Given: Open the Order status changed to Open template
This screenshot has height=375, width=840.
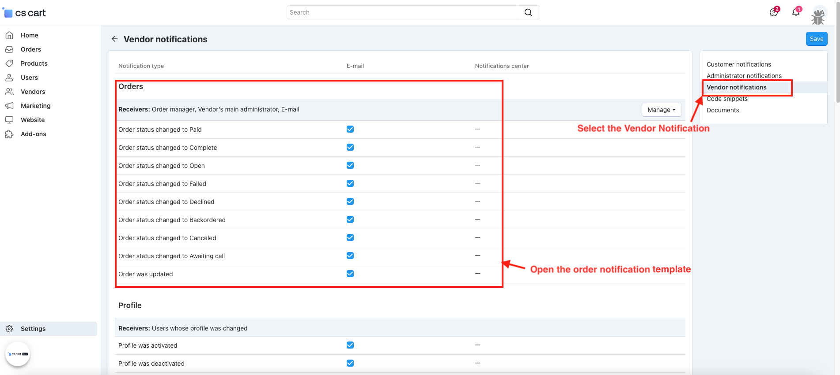Looking at the screenshot, I should click(162, 166).
